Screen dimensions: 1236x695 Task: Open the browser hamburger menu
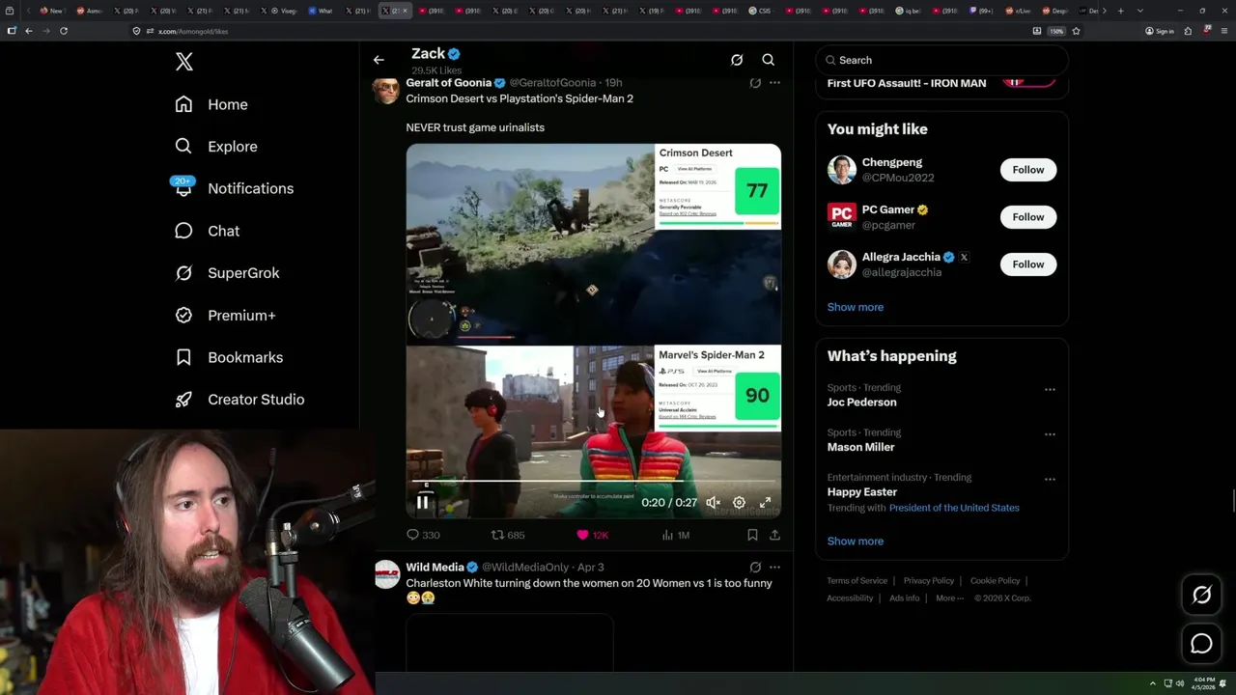point(1223,31)
